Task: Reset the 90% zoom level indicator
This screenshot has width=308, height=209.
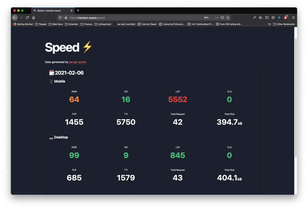Action: (206, 18)
